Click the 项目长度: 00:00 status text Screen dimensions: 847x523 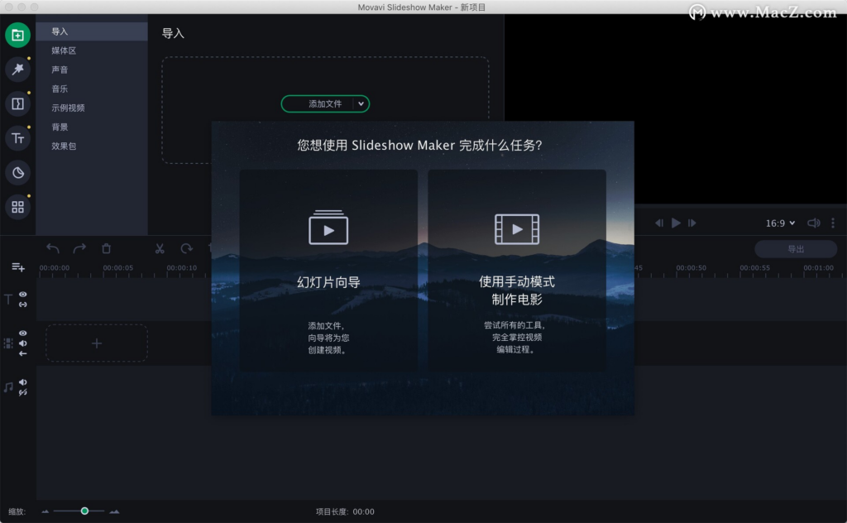345,511
